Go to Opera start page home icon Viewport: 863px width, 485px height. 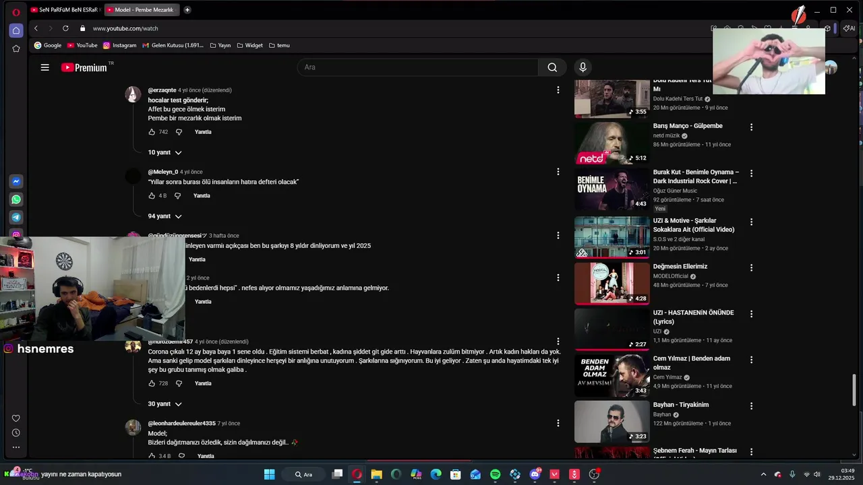coord(16,30)
